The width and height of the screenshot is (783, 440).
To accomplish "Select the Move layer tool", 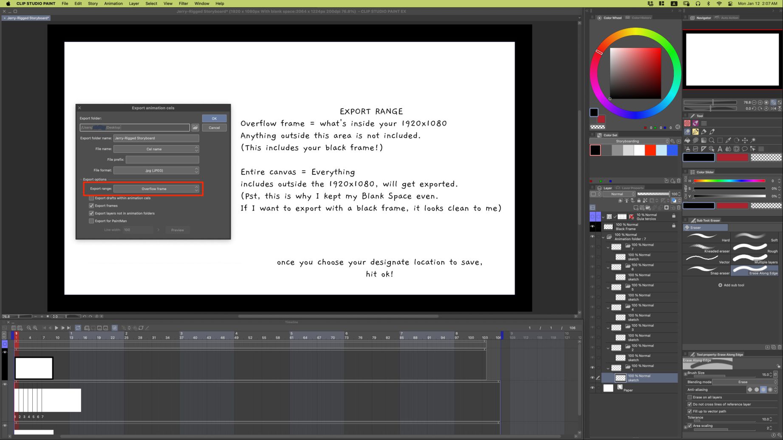I will pos(744,140).
